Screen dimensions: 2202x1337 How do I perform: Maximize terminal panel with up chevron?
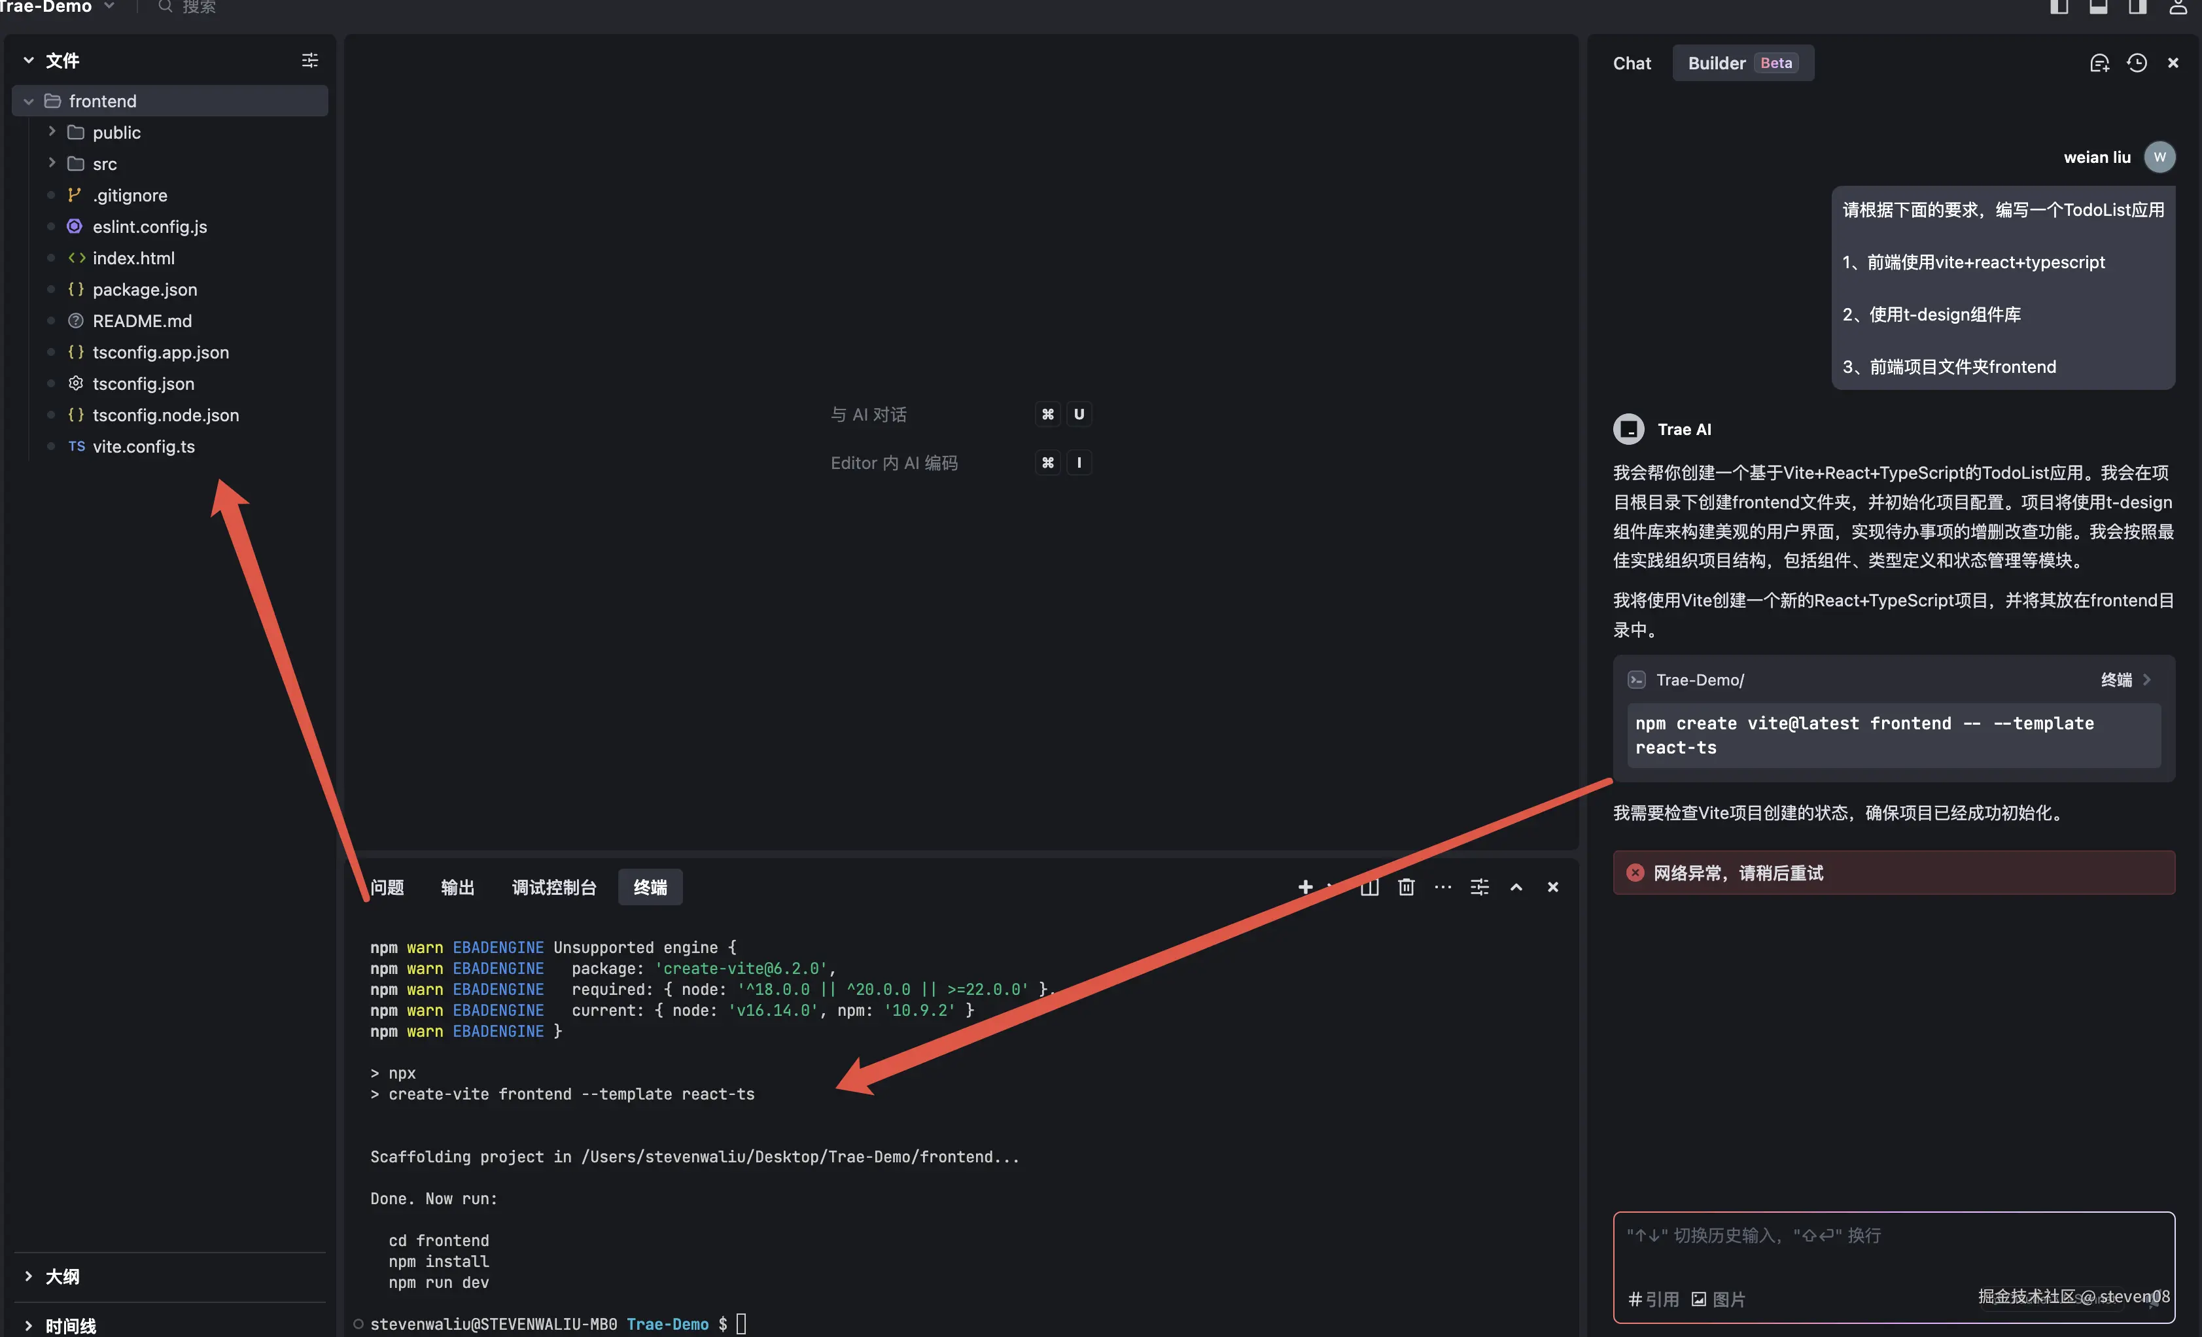pos(1516,886)
